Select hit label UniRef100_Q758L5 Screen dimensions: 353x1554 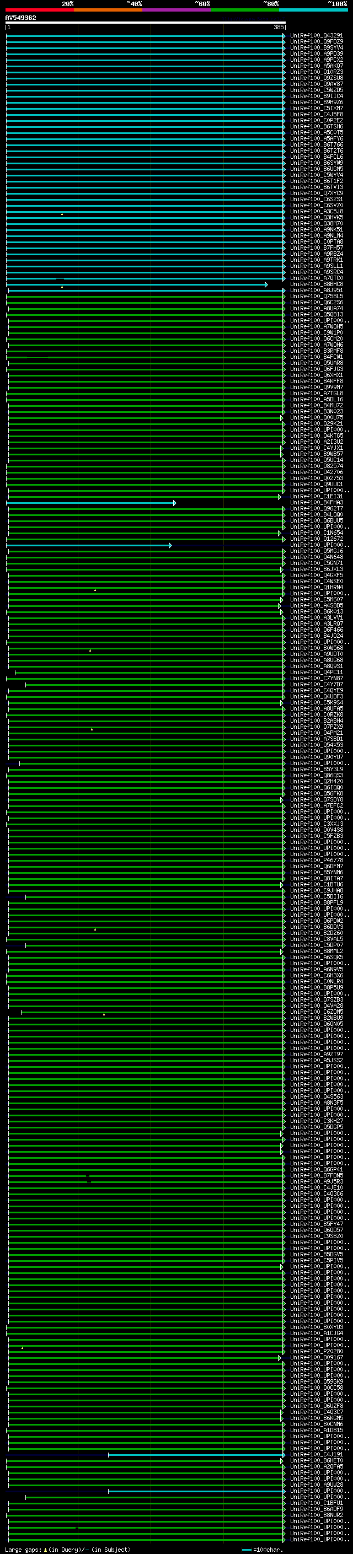coord(317,296)
